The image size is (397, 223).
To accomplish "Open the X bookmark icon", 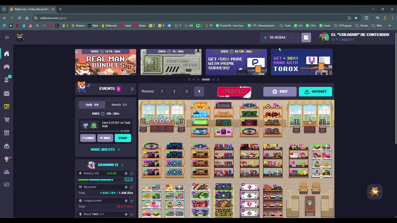I will (57, 25).
